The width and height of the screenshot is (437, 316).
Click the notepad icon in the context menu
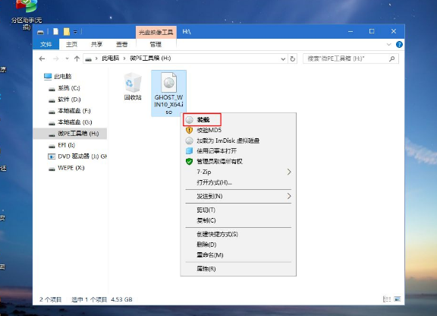click(189, 151)
